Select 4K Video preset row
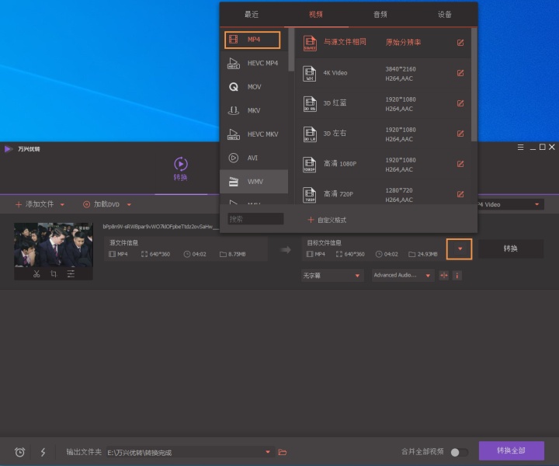559x466 pixels. 384,74
